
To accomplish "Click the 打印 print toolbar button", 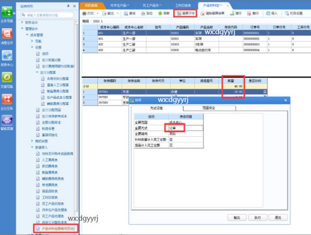I will pyautogui.click(x=90, y=14).
